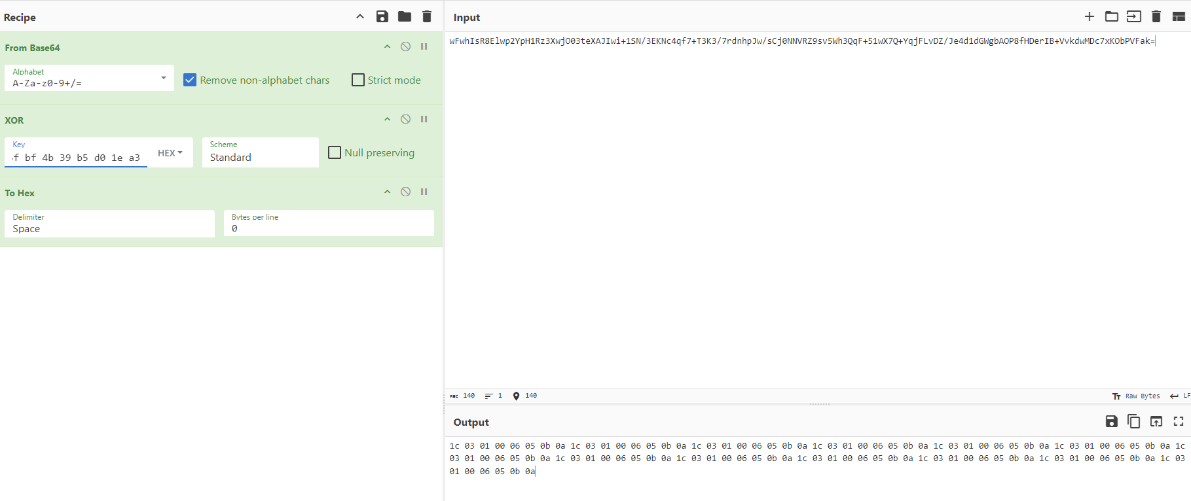
Task: Grab the input/output pane divider handle
Action: (819, 404)
